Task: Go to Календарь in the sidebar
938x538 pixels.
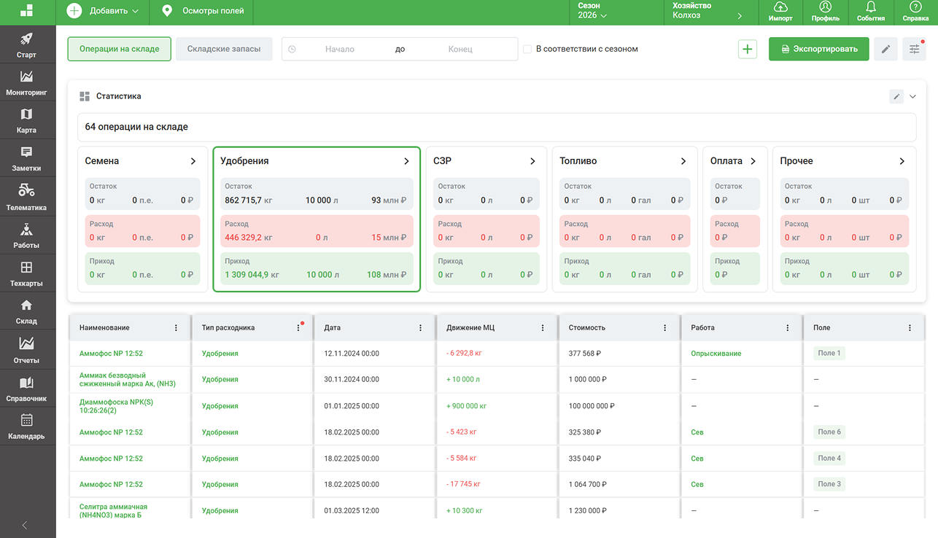Action: pos(26,427)
